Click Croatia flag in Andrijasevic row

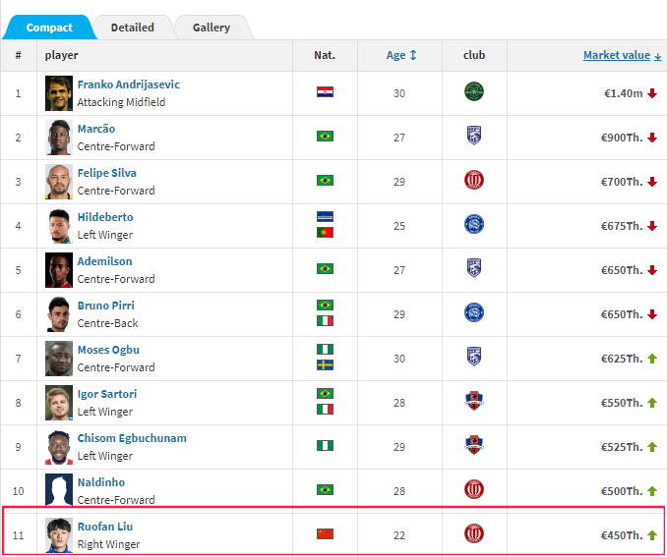click(325, 91)
